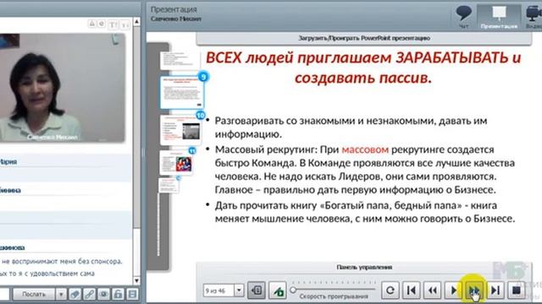Image resolution: width=542 pixels, height=304 pixels.
Task: Toggle the padlock icon in chat toolbar
Action: pyautogui.click(x=118, y=295)
